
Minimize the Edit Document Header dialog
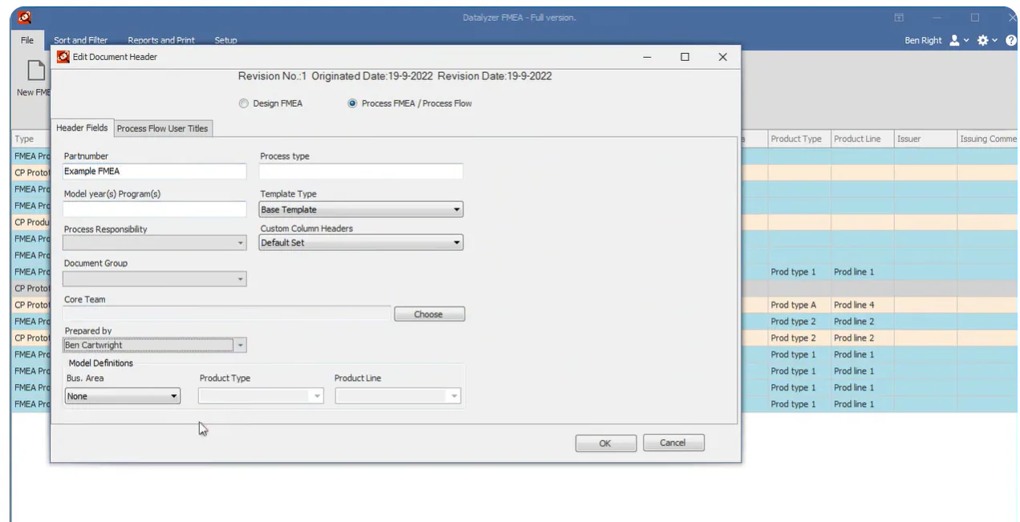coord(647,57)
